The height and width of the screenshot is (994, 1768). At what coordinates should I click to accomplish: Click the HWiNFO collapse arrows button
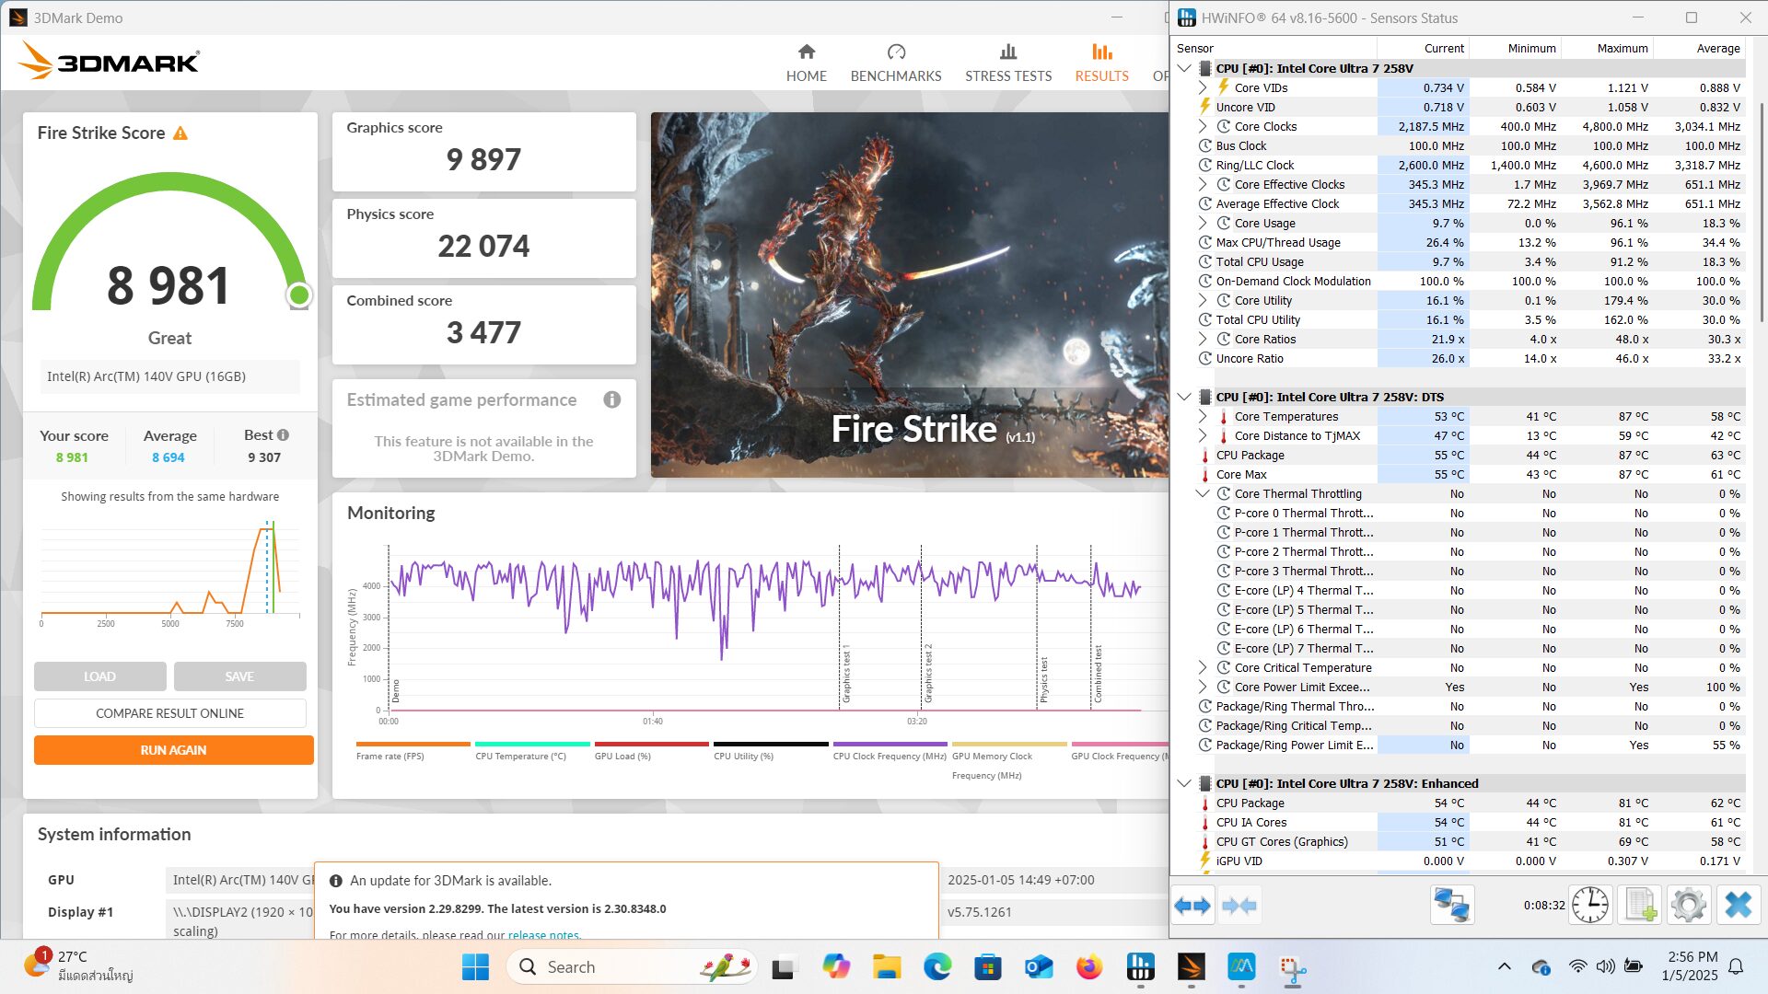(x=1239, y=906)
